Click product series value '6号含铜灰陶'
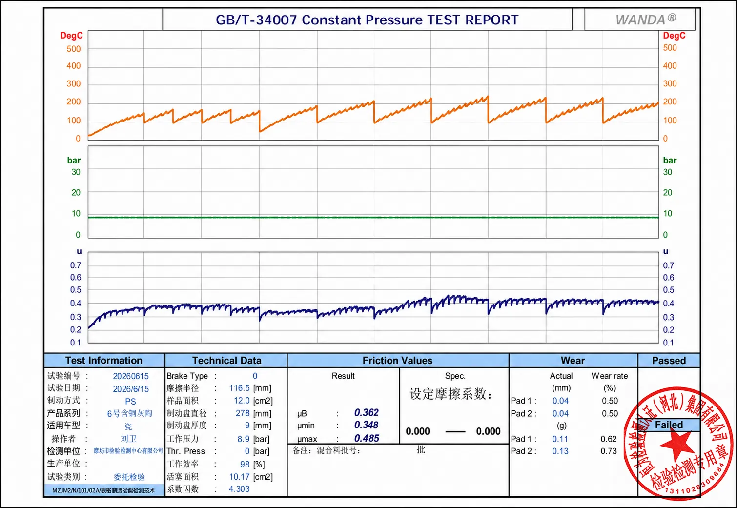The image size is (737, 508). tap(129, 413)
